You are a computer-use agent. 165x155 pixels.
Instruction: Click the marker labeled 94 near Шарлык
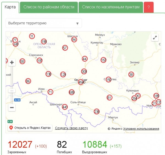[x=74, y=40]
